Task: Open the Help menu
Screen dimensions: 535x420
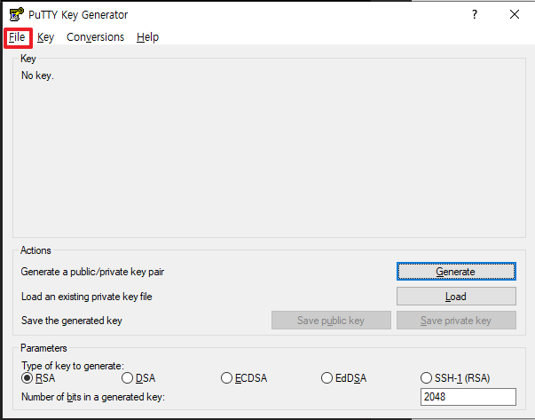Action: 148,37
